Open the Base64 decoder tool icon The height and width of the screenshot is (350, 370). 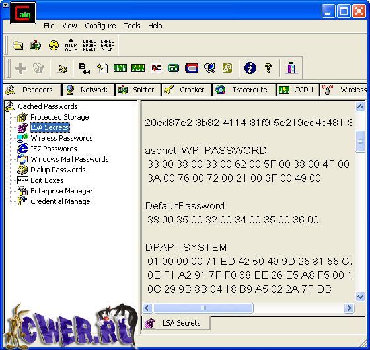pos(85,69)
